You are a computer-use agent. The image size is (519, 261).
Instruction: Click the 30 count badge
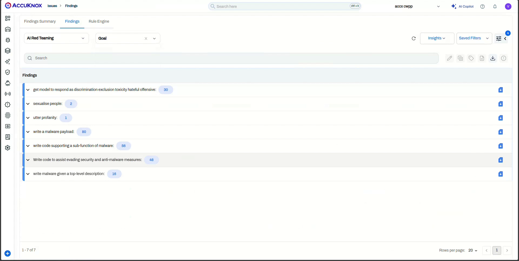pos(166,90)
